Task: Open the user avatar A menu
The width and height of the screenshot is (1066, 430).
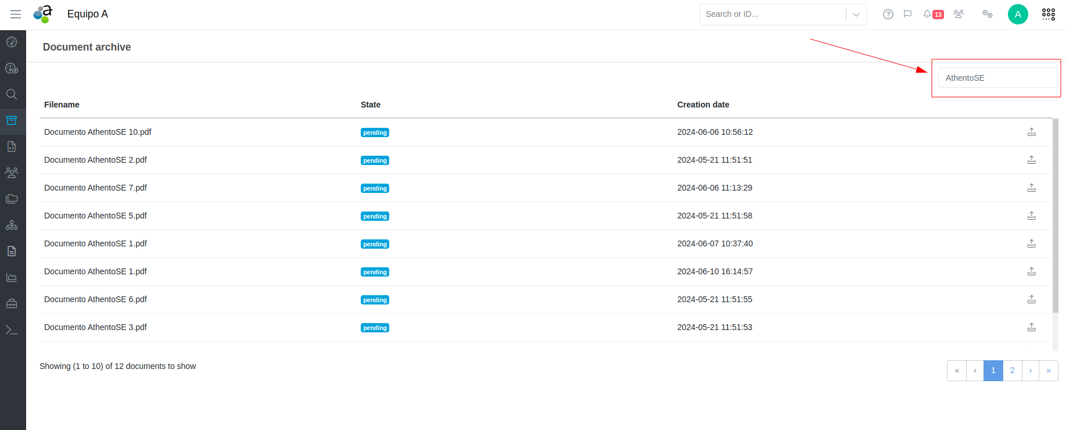Action: (1017, 14)
